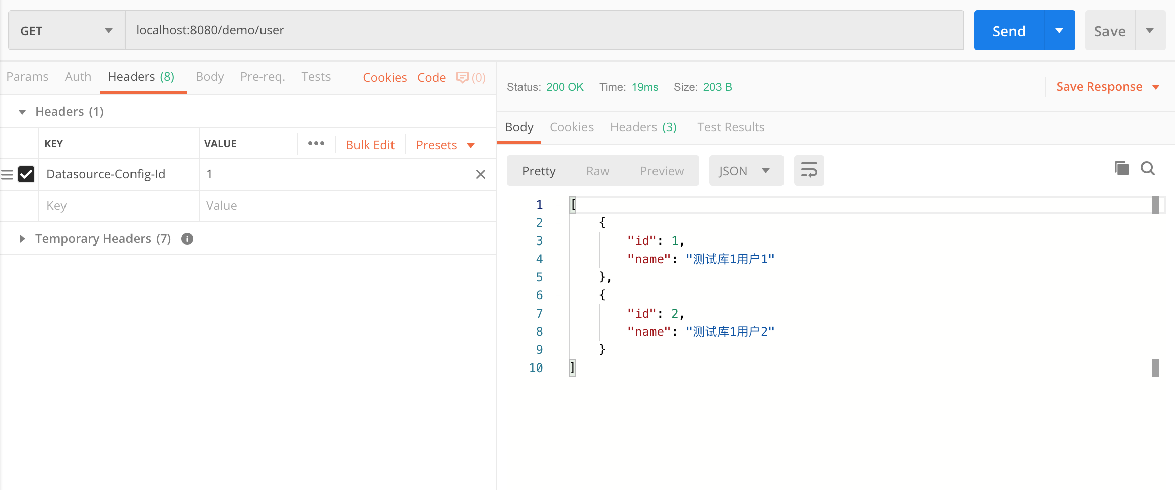Viewport: 1175px width, 490px height.
Task: Open search in response body
Action: (1148, 168)
